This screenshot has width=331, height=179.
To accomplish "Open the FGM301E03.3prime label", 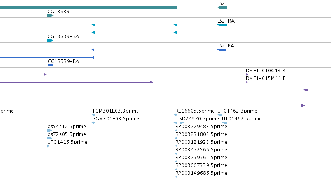I will pyautogui.click(x=116, y=111).
